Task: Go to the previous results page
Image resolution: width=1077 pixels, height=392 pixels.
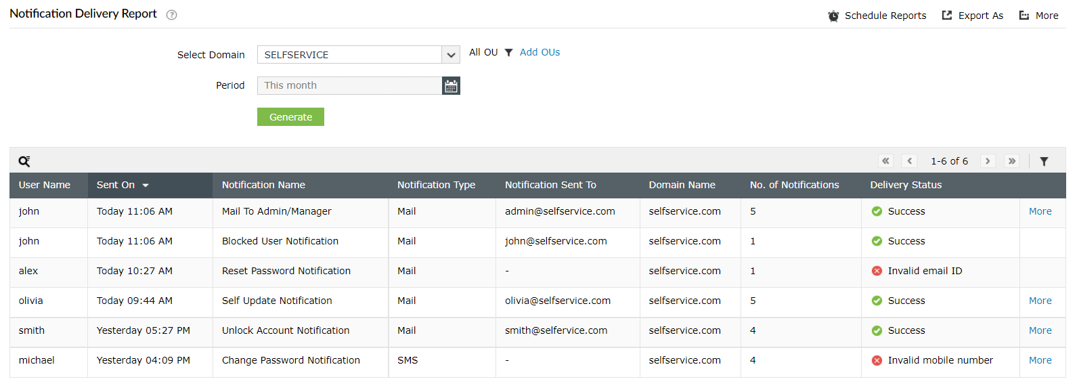Action: (910, 161)
